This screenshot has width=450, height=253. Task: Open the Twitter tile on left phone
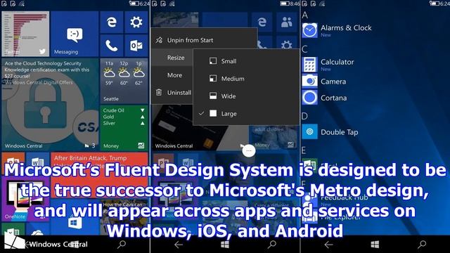25,34
